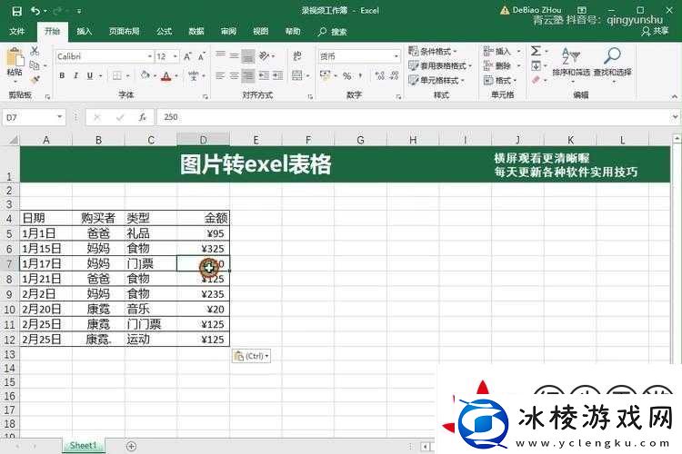Click the Cut scissors icon
The image size is (682, 454).
[35, 51]
